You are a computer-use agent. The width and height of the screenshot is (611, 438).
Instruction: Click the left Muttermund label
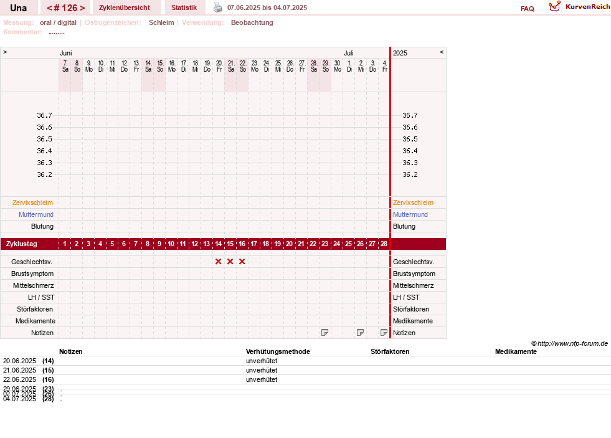[x=36, y=214]
